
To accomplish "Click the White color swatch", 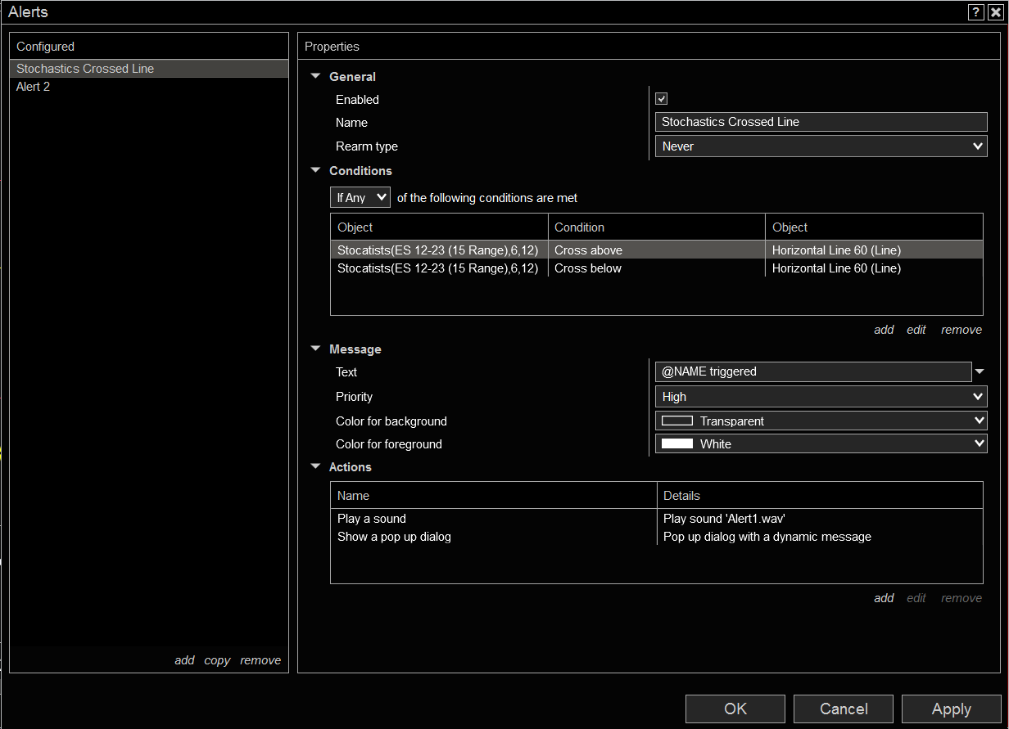I will point(677,443).
